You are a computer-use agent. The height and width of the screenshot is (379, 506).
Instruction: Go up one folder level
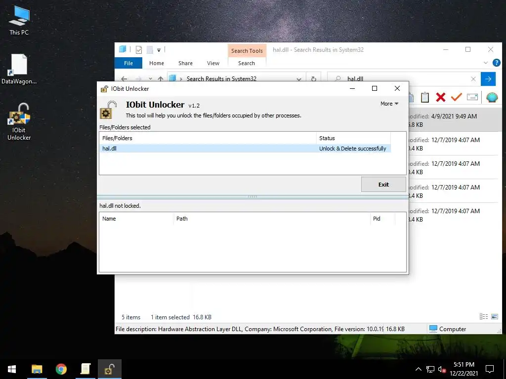point(161,78)
